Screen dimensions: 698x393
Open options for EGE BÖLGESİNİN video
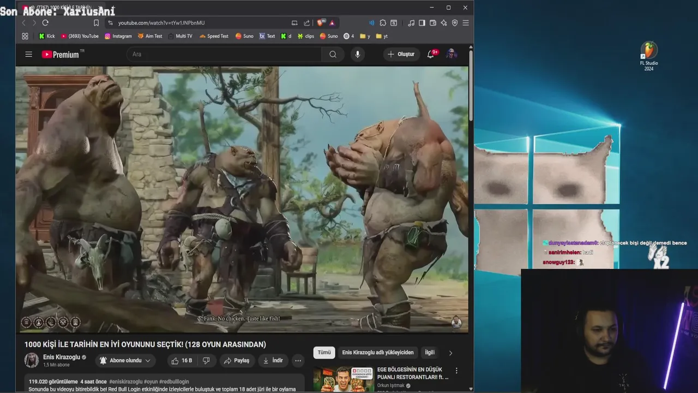click(x=456, y=371)
